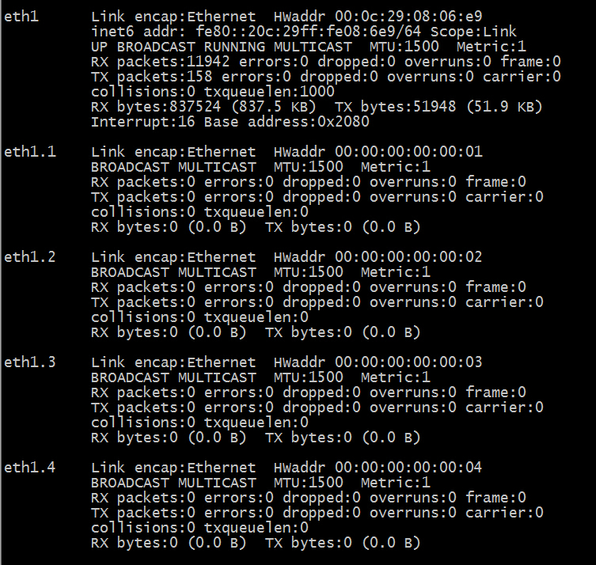Click the txqueuelen:1000 text

[269, 92]
